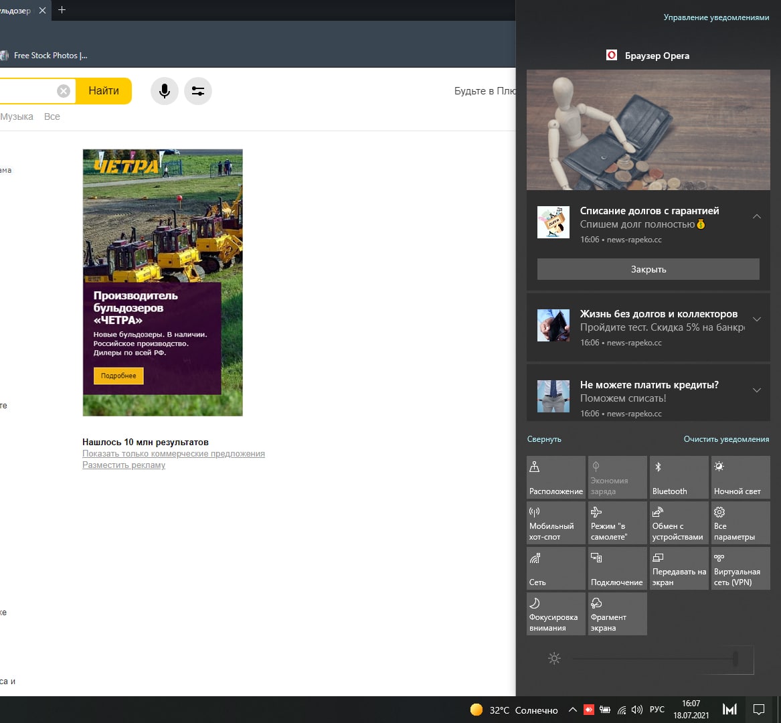
Task: Click Закрыть button in notification
Action: [x=648, y=269]
